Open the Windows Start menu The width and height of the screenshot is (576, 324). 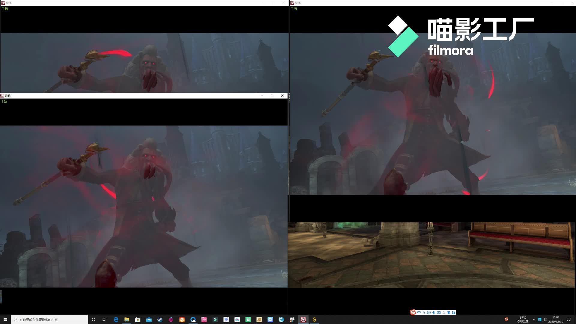[5, 319]
